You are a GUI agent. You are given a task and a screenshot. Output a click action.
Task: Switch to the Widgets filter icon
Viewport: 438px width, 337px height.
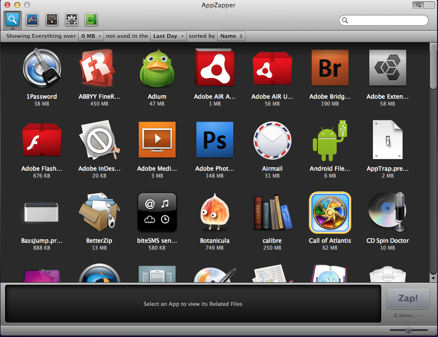coord(52,19)
